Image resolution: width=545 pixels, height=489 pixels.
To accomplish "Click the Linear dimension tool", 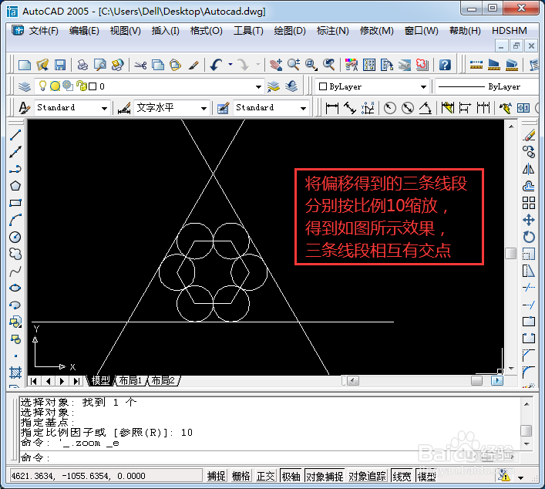I will [332, 108].
